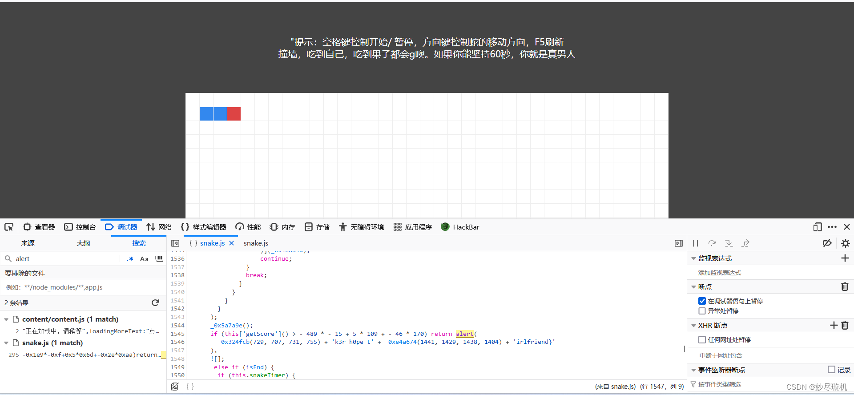Close the developer tools panel
Image resolution: width=854 pixels, height=395 pixels.
[847, 227]
